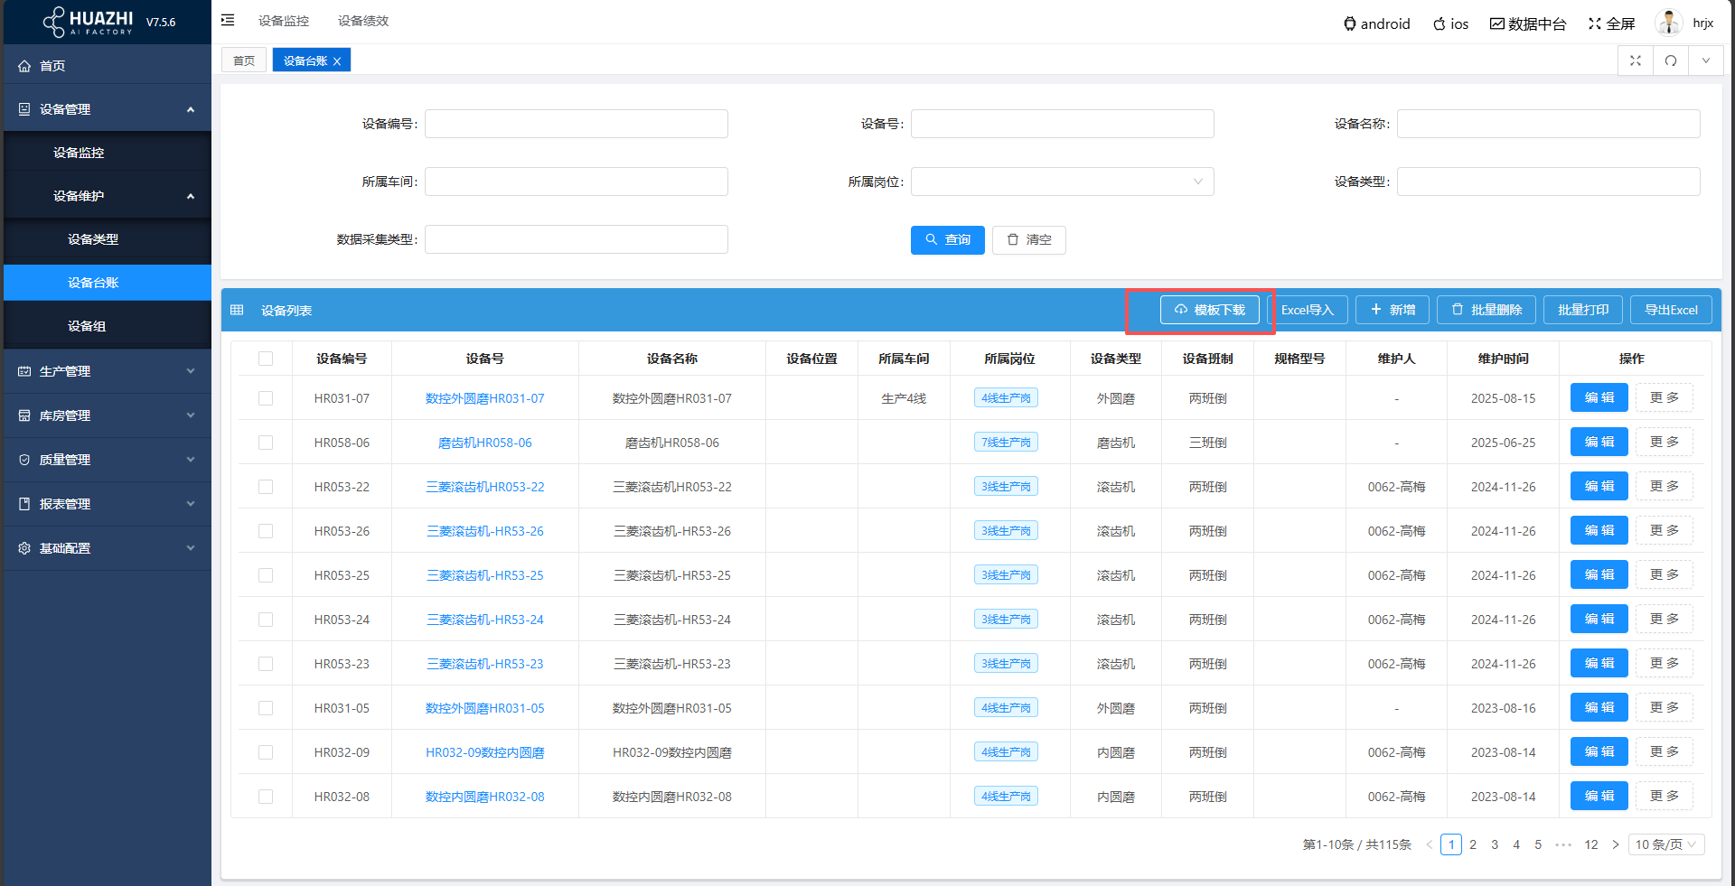1735x886 pixels.
Task: Close the 设备台账 tab with X
Action: coord(337,61)
